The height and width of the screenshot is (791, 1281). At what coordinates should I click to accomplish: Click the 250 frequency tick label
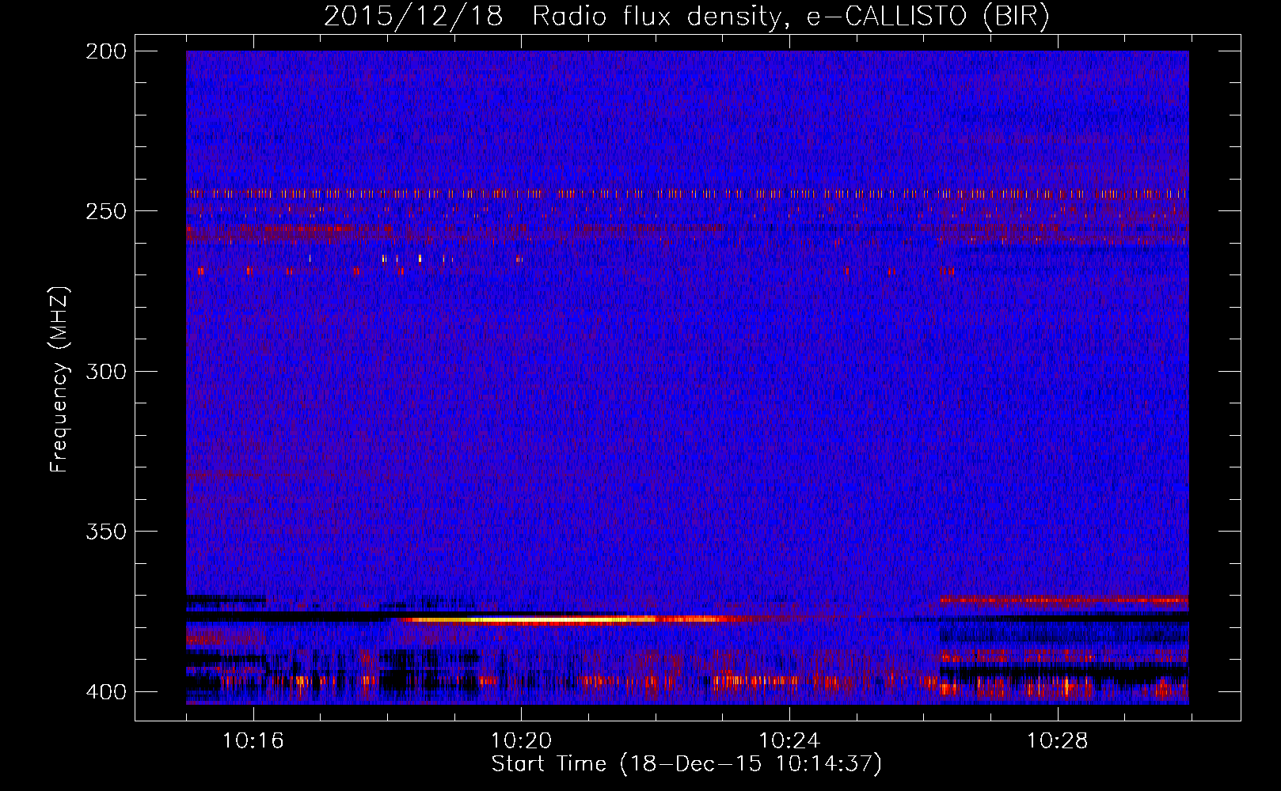tap(105, 211)
